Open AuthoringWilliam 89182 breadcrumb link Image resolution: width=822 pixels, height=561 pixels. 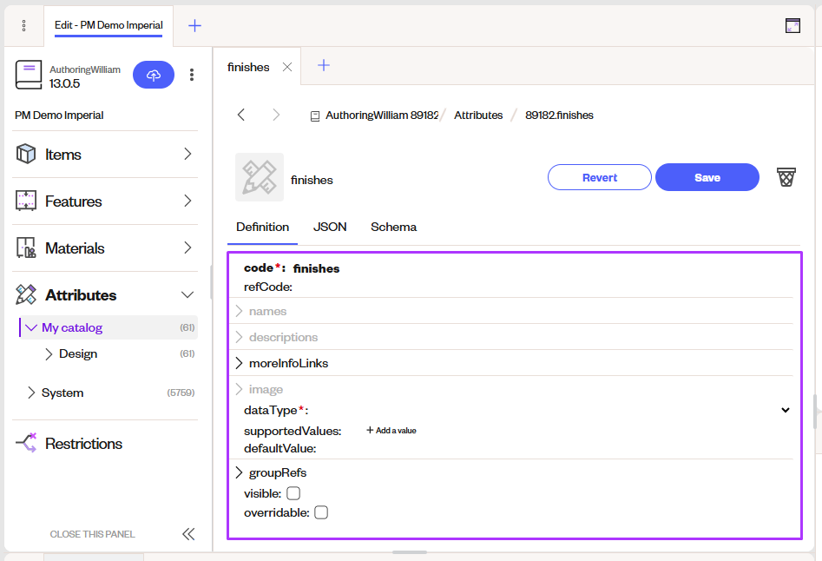(382, 115)
